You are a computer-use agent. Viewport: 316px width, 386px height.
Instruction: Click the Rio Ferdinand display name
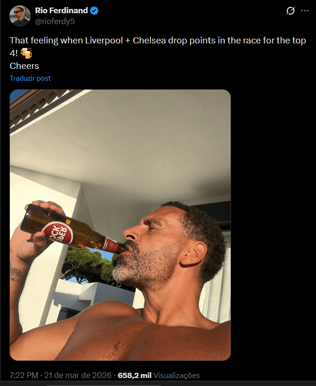(62, 10)
